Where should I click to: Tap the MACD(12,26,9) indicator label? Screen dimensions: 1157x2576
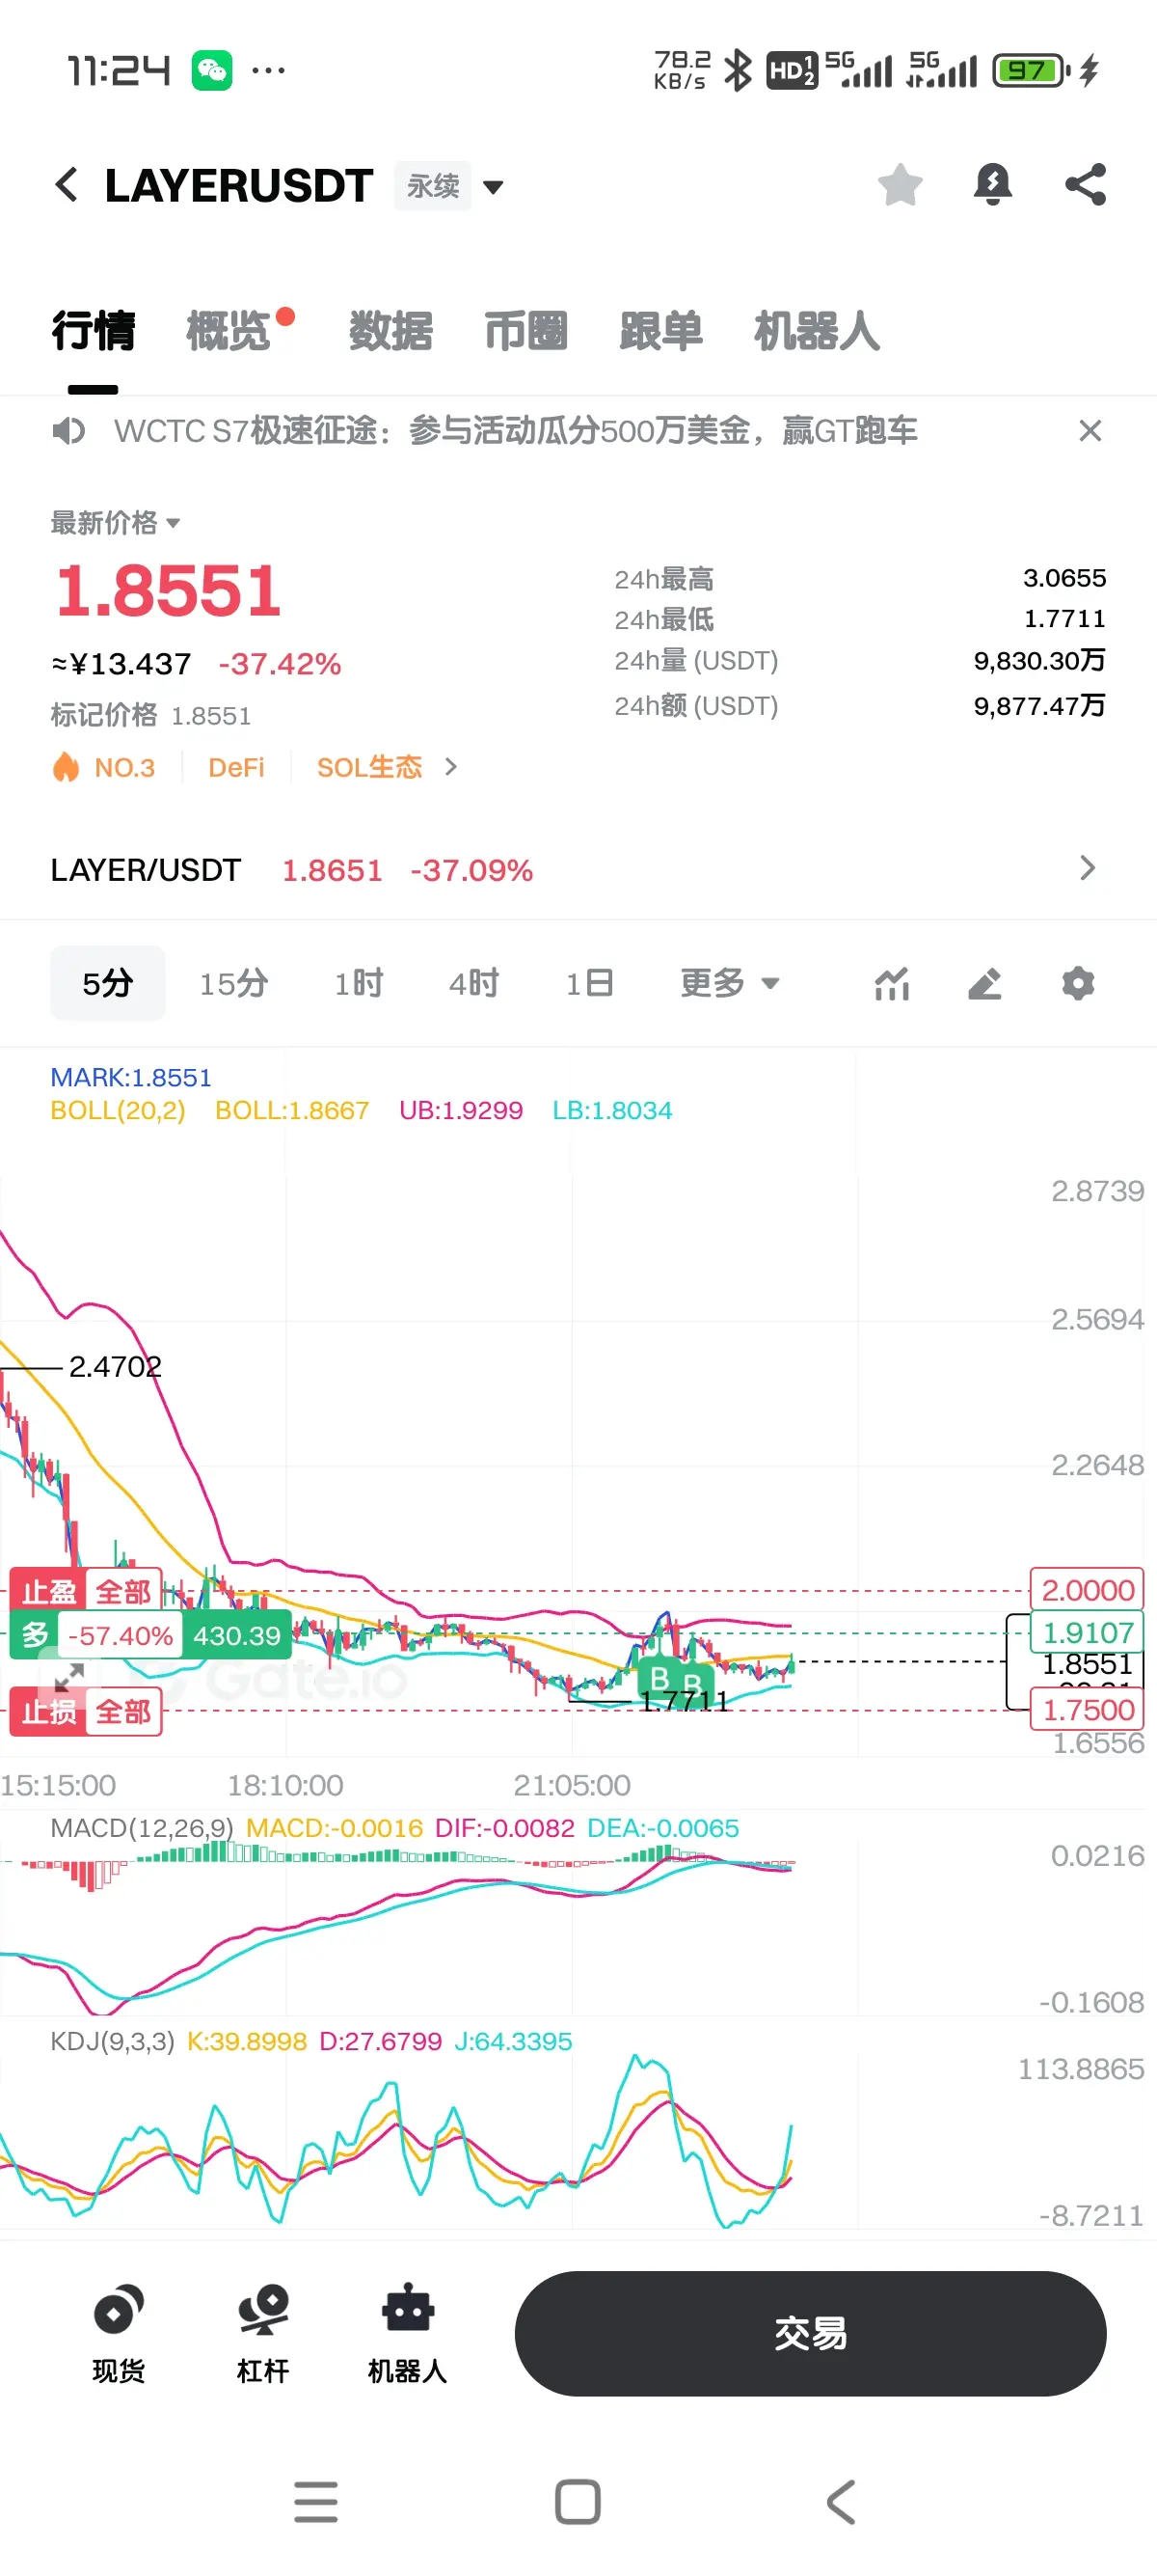coord(142,1828)
